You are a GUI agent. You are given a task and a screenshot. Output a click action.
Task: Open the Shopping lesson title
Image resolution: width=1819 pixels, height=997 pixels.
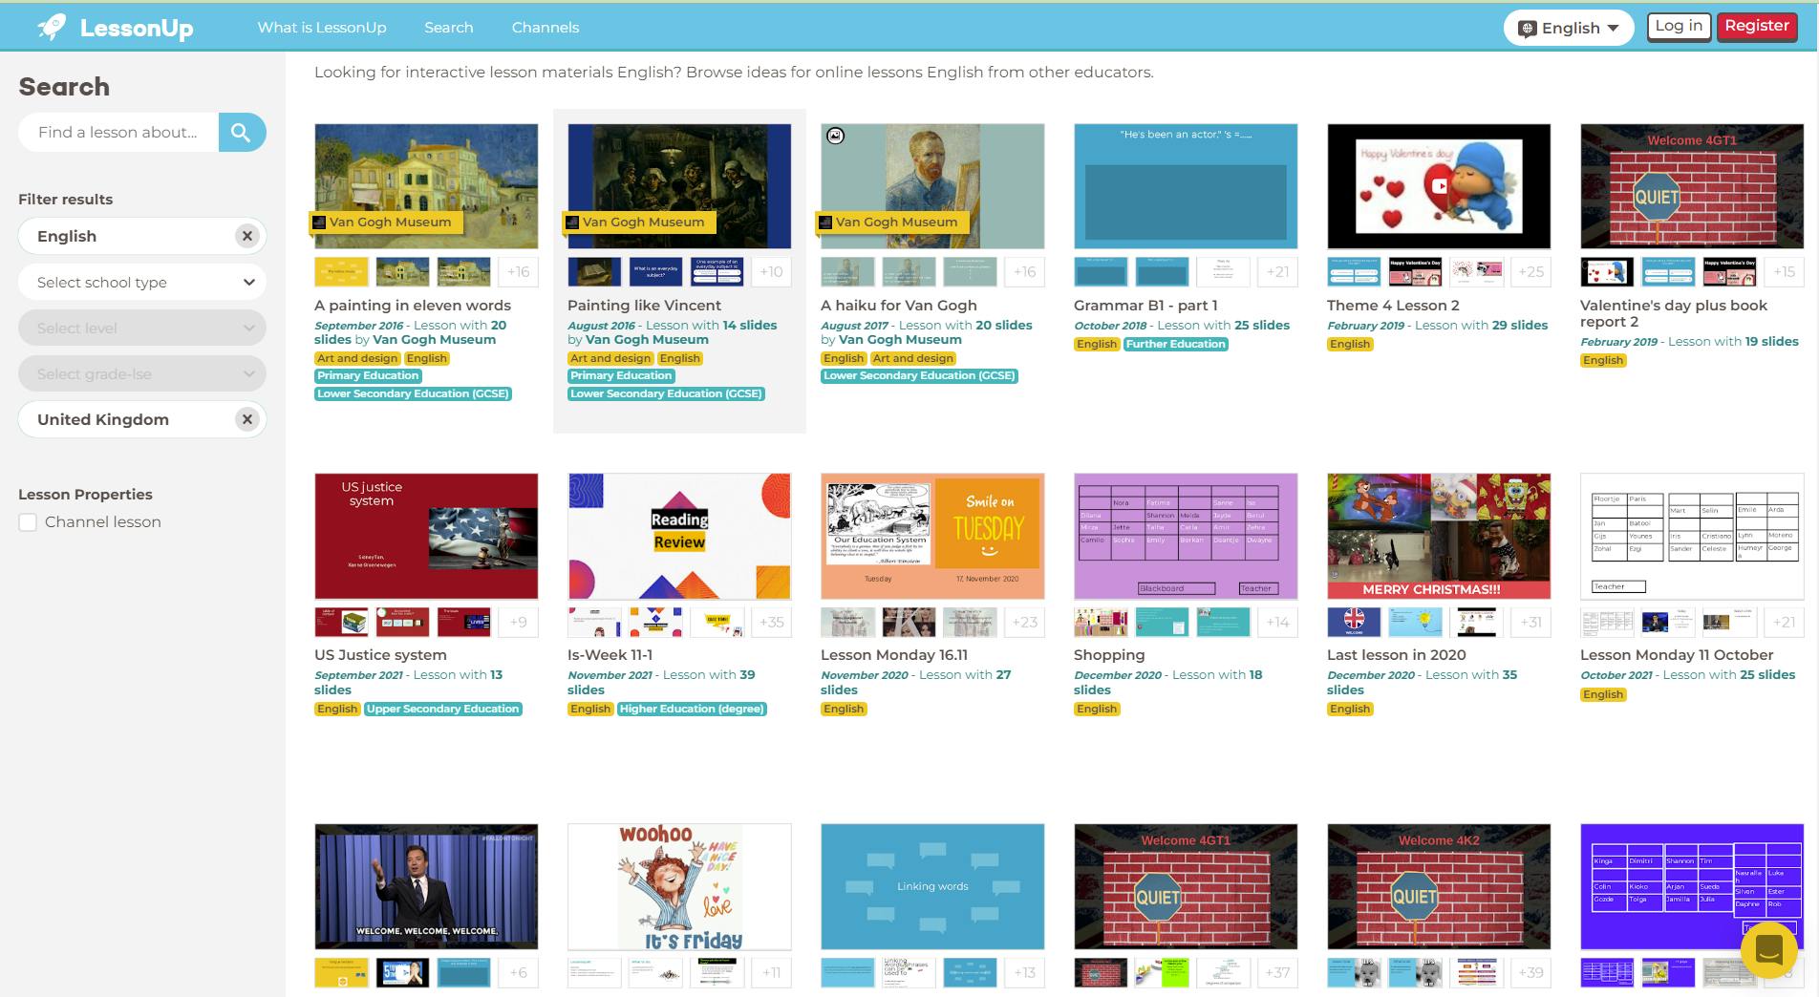(1109, 655)
